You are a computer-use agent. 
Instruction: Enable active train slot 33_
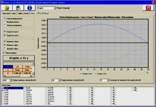(89, 88)
